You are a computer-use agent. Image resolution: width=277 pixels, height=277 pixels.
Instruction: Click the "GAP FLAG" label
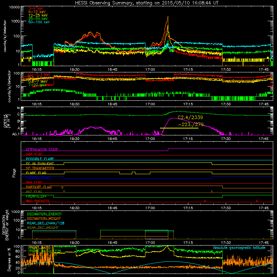[34, 154]
